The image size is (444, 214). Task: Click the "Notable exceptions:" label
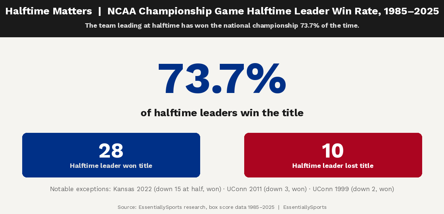(80, 189)
